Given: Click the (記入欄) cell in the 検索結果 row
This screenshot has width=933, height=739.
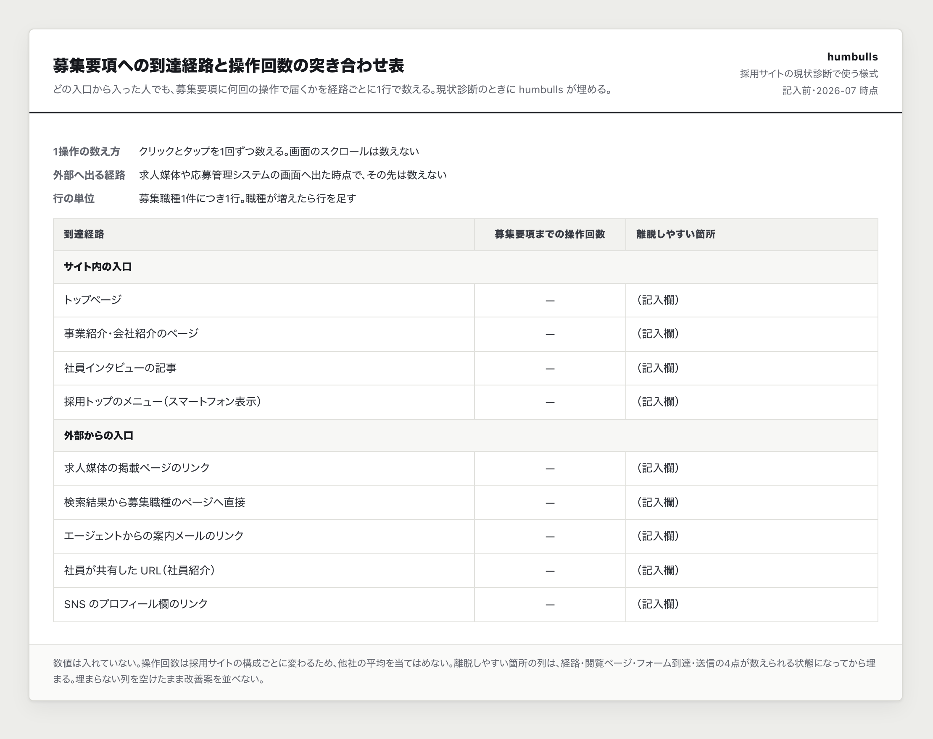Looking at the screenshot, I should (752, 503).
